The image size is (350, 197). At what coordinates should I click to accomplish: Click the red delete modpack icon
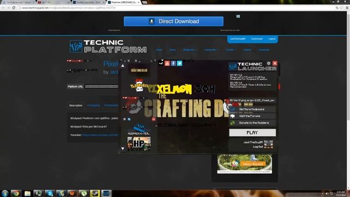coord(154,119)
